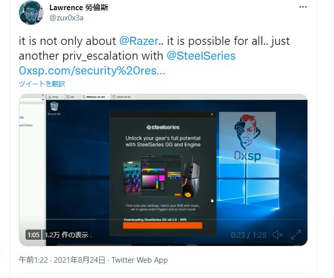This screenshot has height=278, width=334.
Task: Click the Twitter Web App source label
Action: (140, 260)
